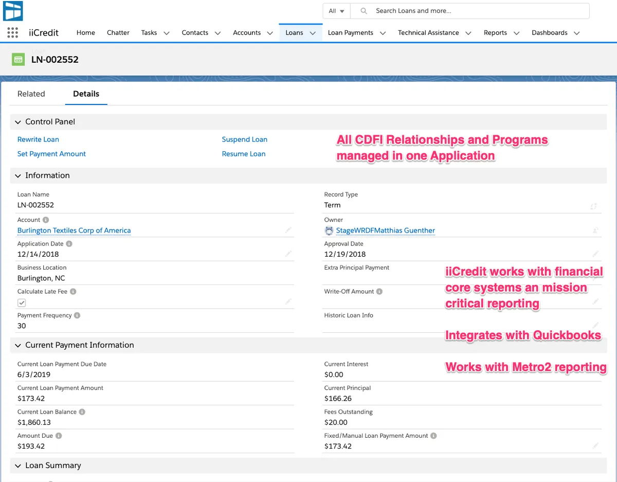Viewport: 617px width, 482px height.
Task: Open the Tasks navigation tab
Action: [x=149, y=32]
